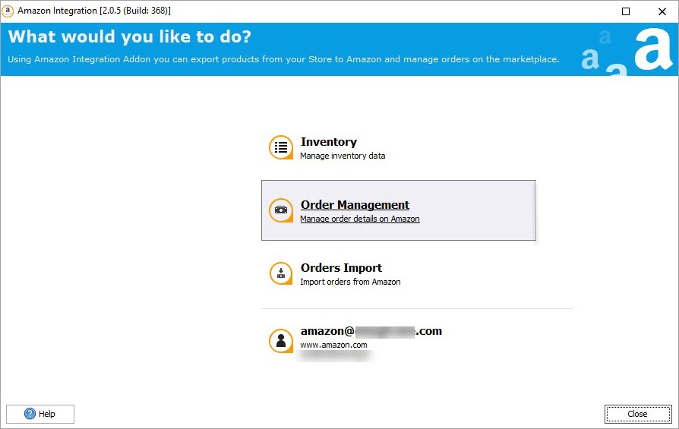Click the Order Management cash icon

tap(281, 210)
